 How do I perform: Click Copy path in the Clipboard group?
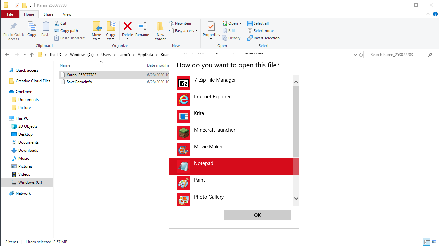pyautogui.click(x=66, y=31)
